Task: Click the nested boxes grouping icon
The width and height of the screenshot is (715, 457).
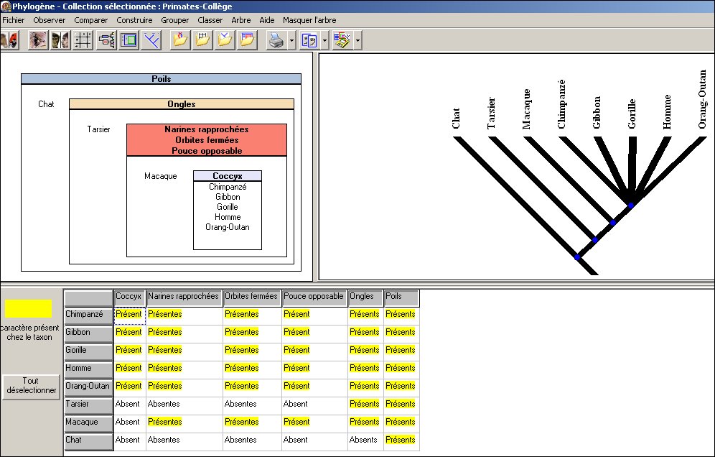Action: 129,40
